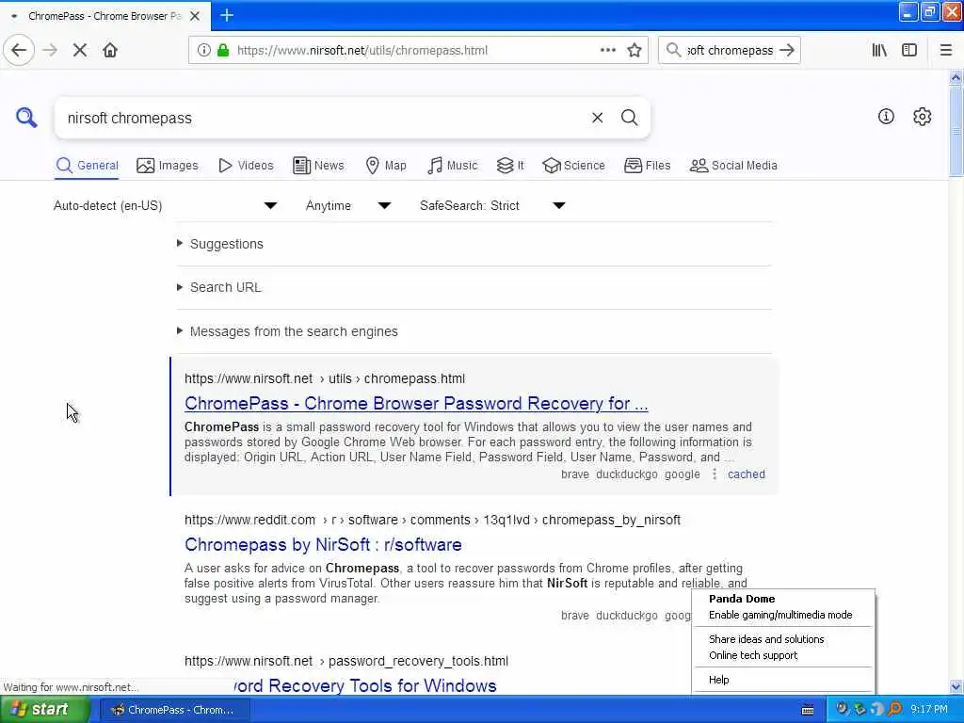Click the scrollbar up arrow
This screenshot has height=723, width=964.
[x=956, y=77]
